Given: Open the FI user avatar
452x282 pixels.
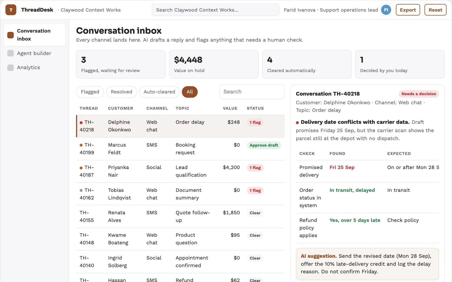Looking at the screenshot, I should click(386, 10).
